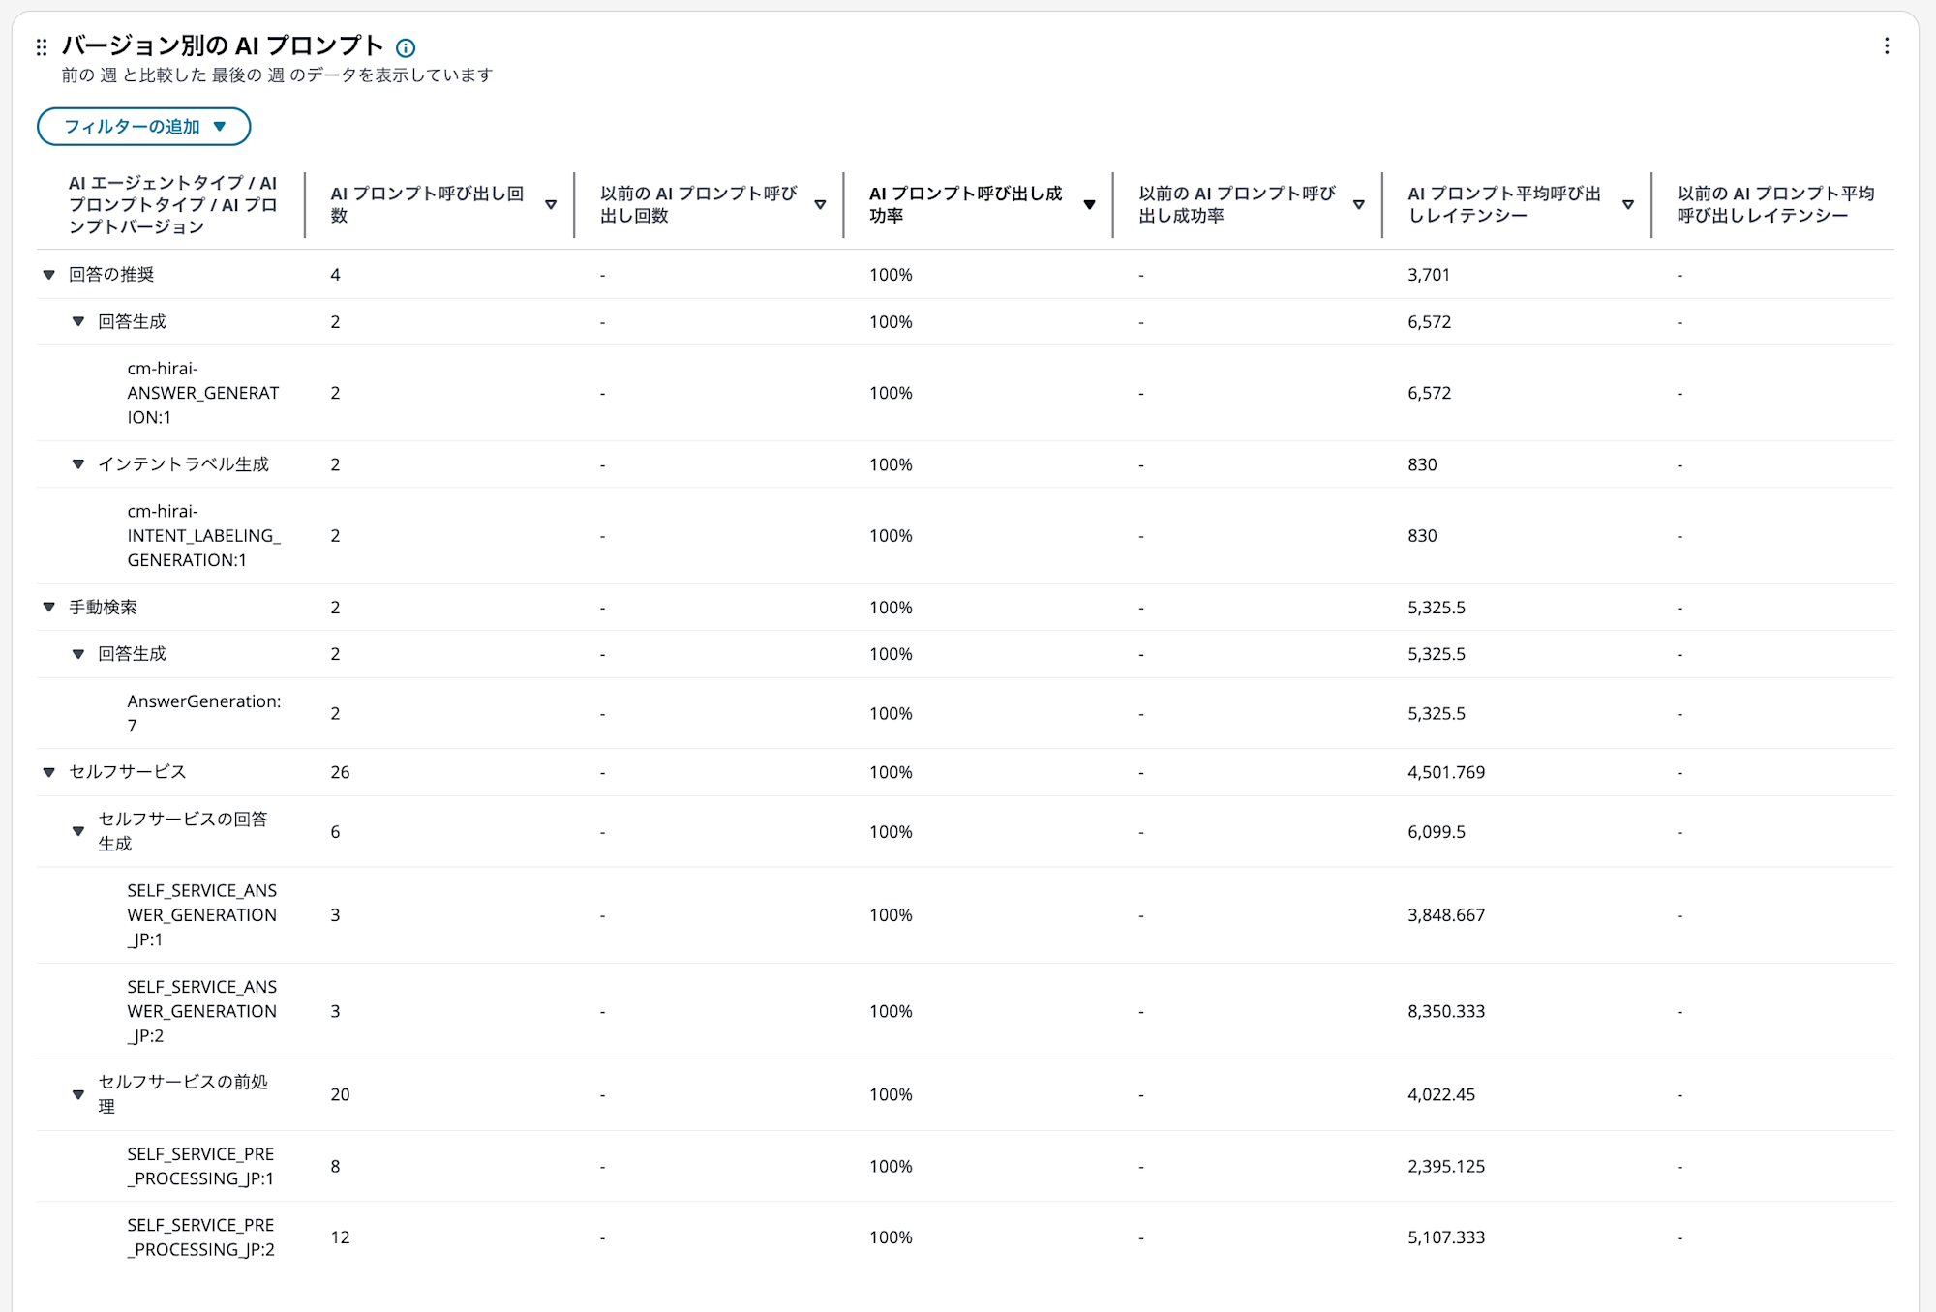Click the SELF_SERVICE_ANSWER_GENERATION_JP:1 entry

(x=200, y=914)
